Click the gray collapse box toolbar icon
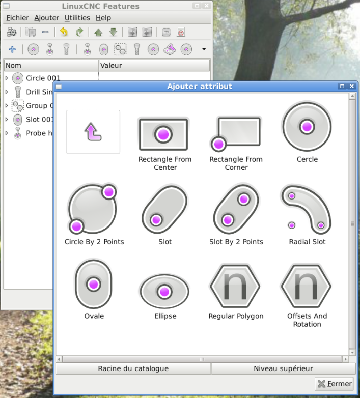 click(167, 32)
